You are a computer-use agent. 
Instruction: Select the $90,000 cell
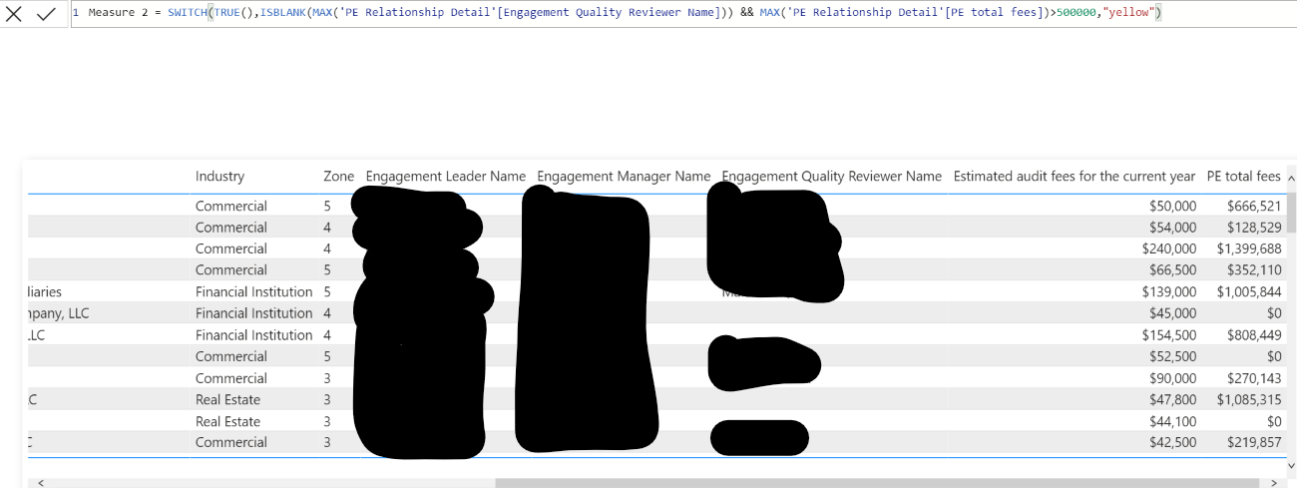(x=1172, y=379)
